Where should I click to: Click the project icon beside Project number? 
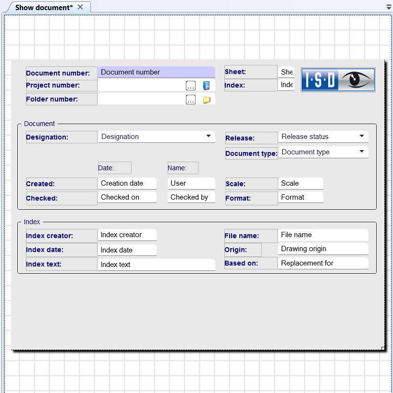coord(206,86)
